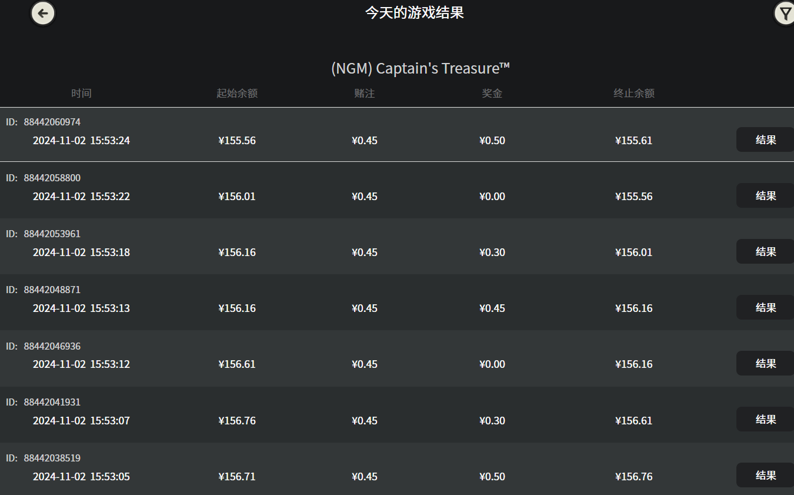Click the ¥156.61 starting balance at 15:53:12
The width and height of the screenshot is (794, 495).
pos(237,364)
